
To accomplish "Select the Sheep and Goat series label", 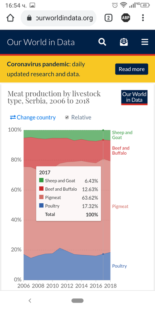I will click(x=122, y=135).
